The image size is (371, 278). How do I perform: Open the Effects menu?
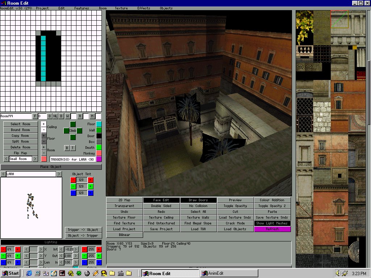click(x=143, y=8)
